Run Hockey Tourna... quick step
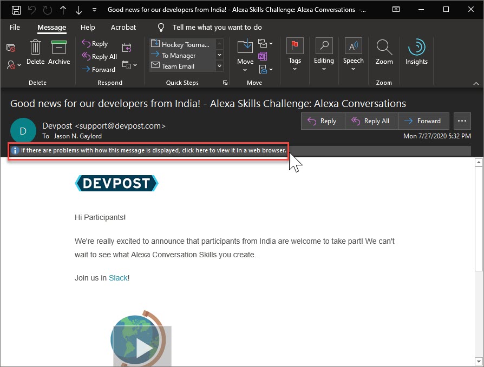 (182, 44)
